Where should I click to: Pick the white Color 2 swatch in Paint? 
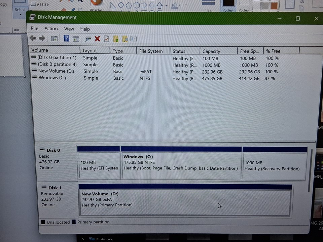click(x=244, y=3)
